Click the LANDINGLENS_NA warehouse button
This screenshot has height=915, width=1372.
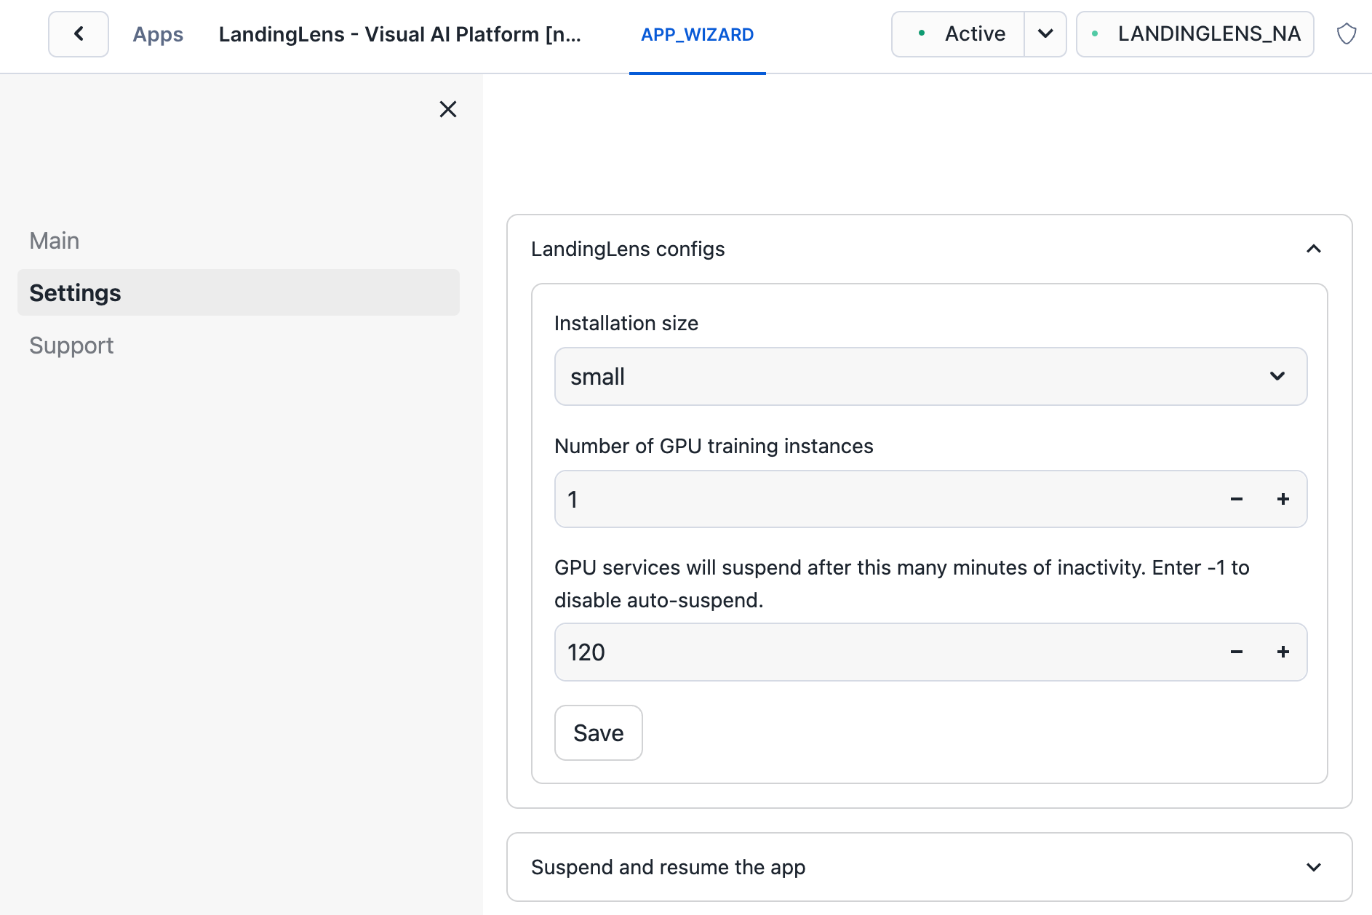click(1195, 34)
